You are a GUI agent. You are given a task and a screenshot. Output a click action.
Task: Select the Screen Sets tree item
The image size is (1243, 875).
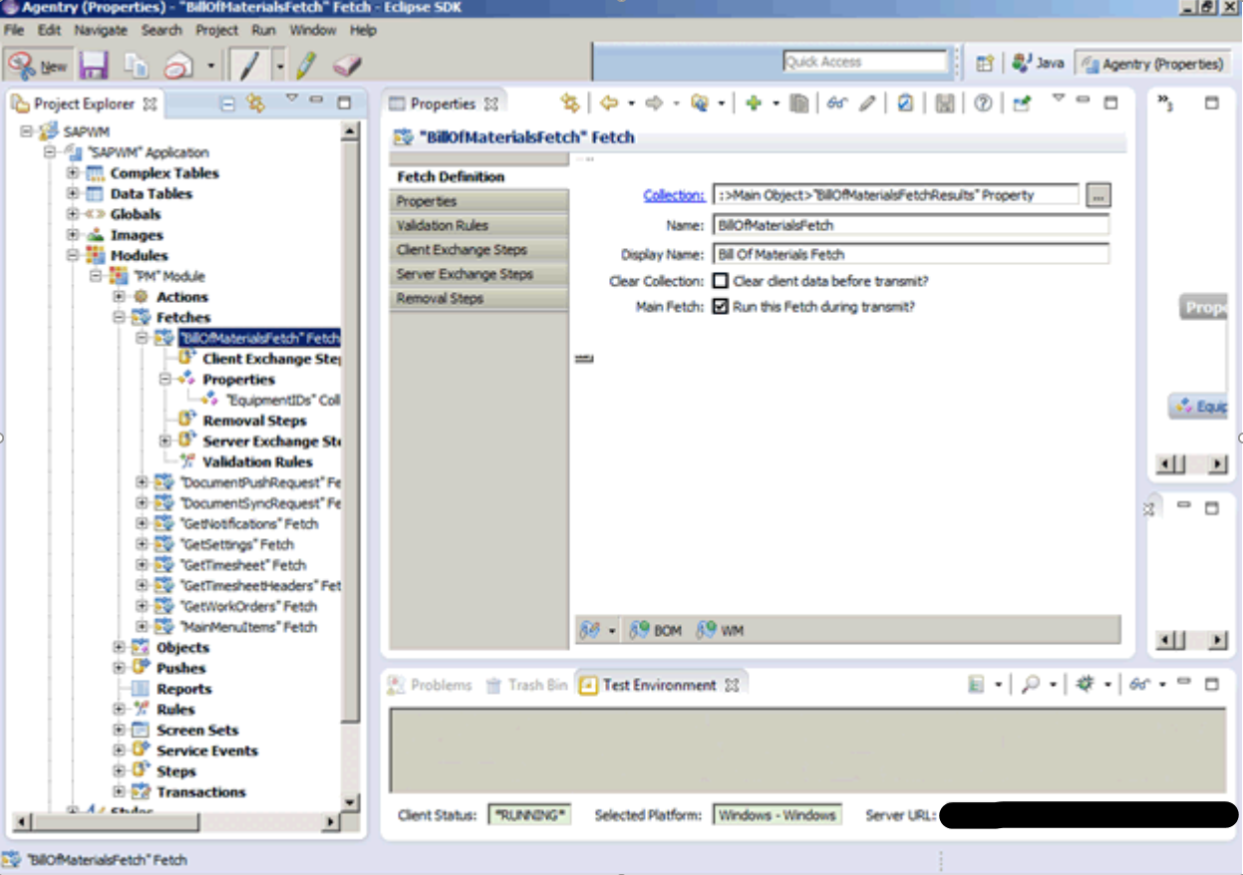point(197,730)
